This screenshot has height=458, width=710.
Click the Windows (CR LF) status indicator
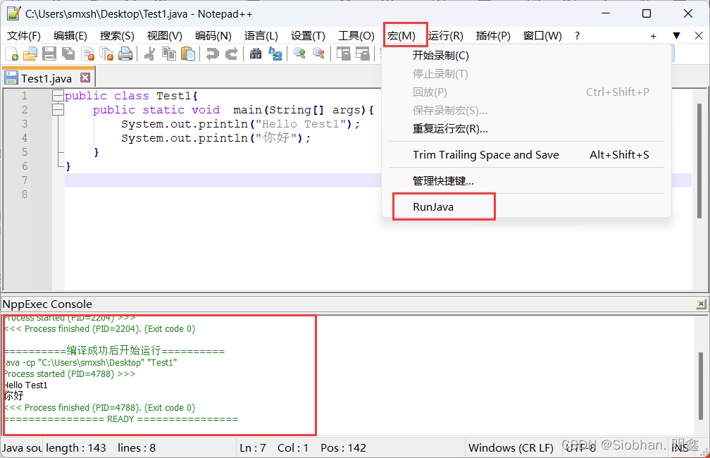(x=511, y=447)
